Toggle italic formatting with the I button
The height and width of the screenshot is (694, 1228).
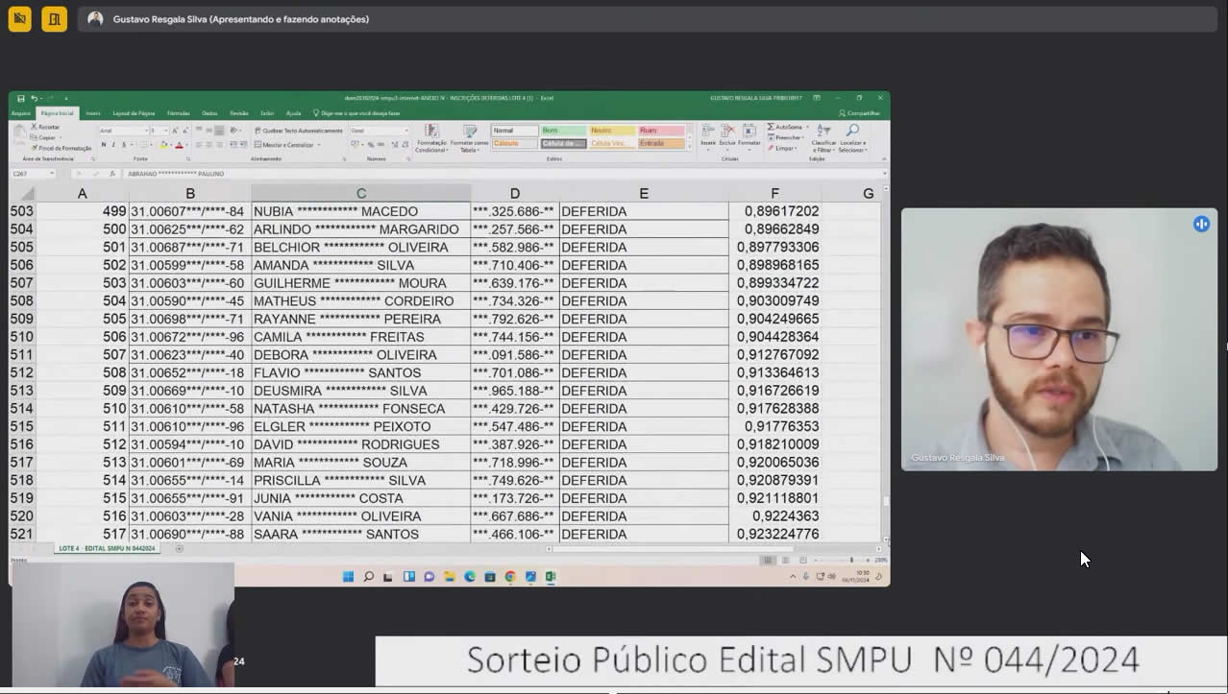[113, 145]
